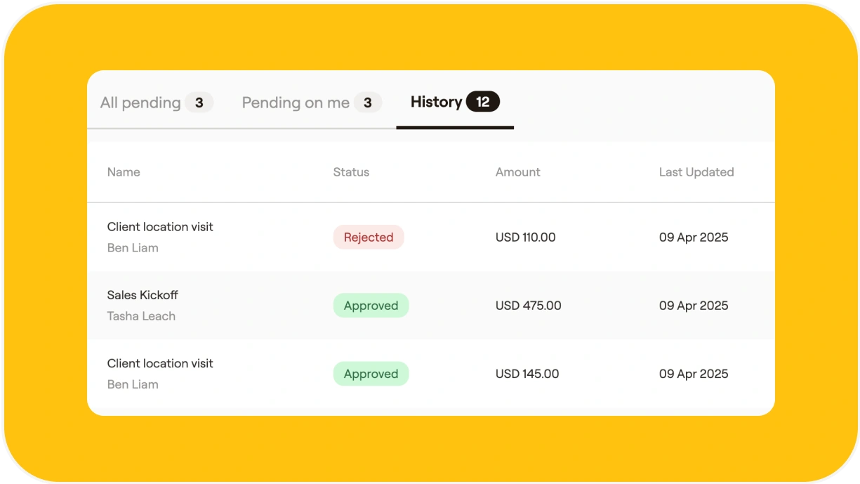Click the Approved badge for USD 145.00 row
Screen dimensions: 860x484
371,374
